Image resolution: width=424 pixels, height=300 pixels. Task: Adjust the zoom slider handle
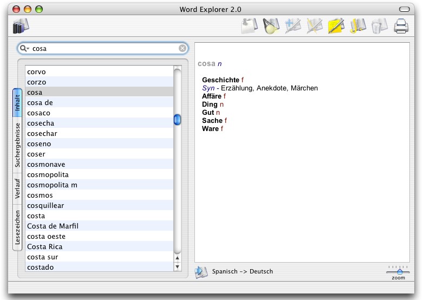[x=400, y=272]
